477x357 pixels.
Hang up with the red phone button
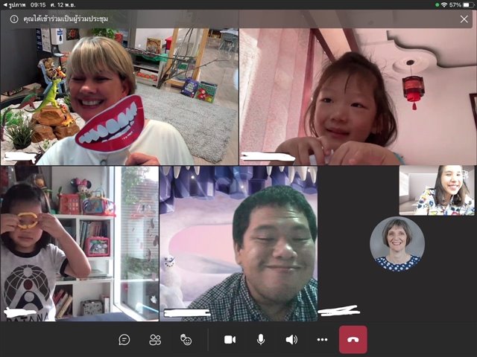click(x=353, y=340)
